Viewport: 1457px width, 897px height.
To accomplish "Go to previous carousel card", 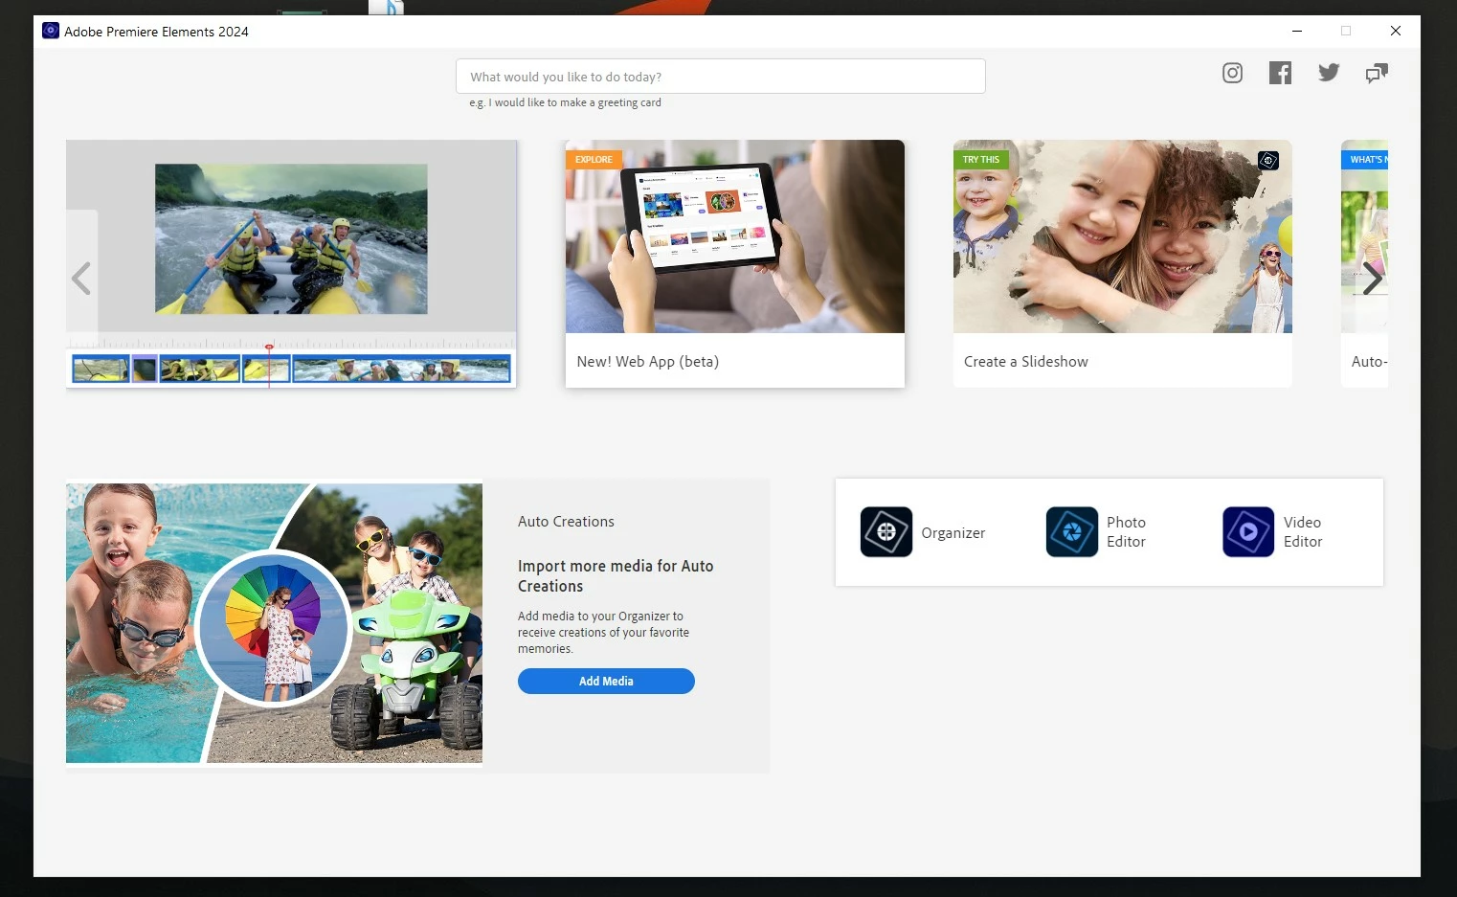I will click(x=81, y=279).
